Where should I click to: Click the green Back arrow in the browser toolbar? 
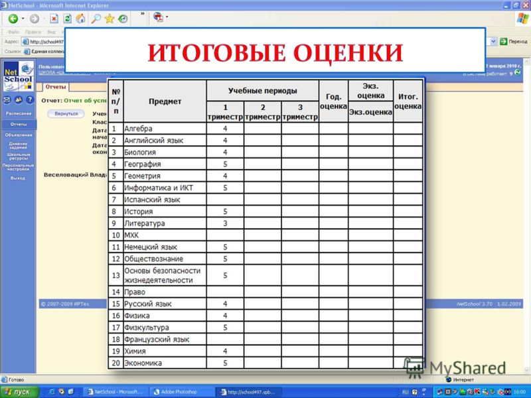tap(13, 19)
